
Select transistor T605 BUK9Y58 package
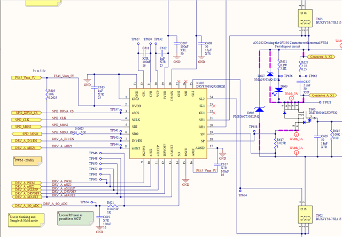pos(305,18)
